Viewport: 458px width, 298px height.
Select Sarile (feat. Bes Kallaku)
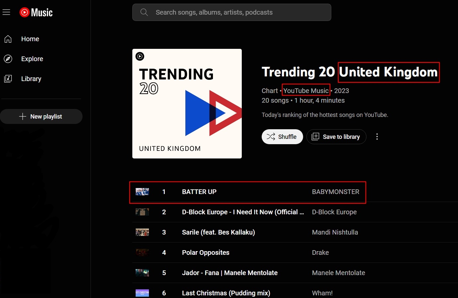[219, 232]
